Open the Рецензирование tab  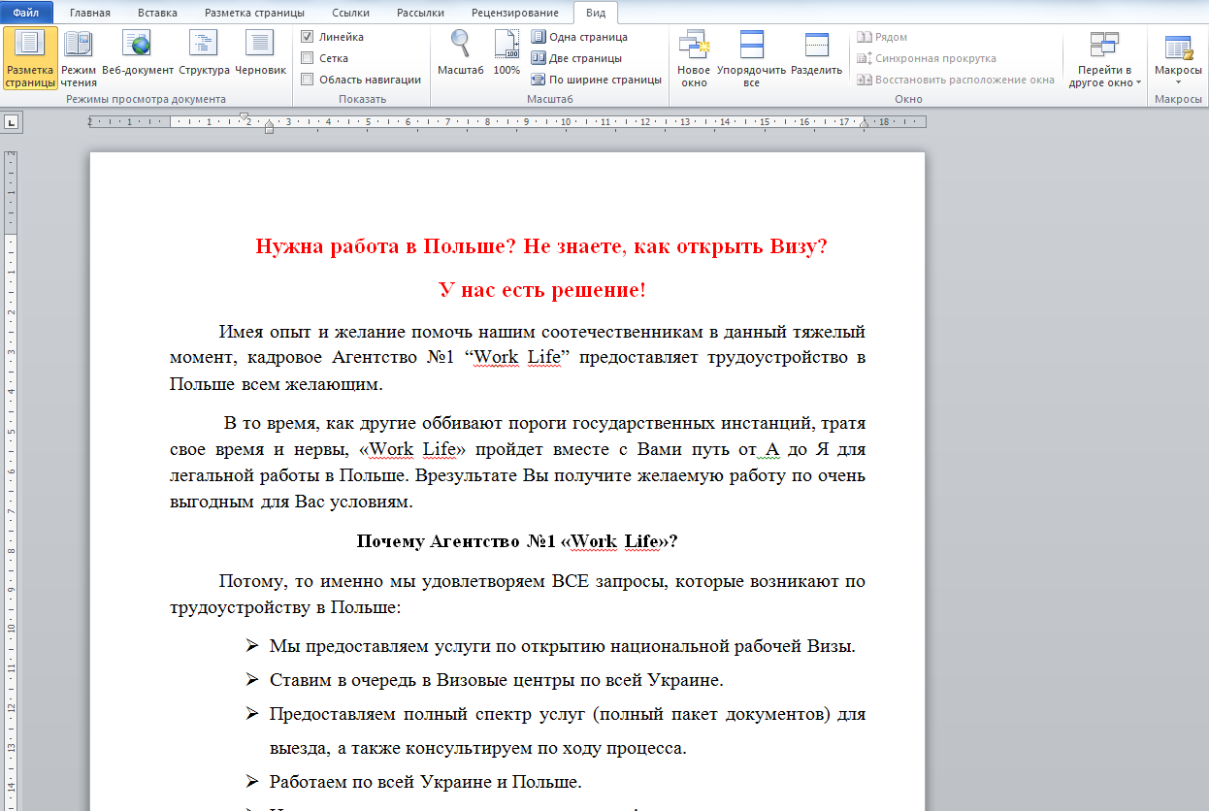514,13
